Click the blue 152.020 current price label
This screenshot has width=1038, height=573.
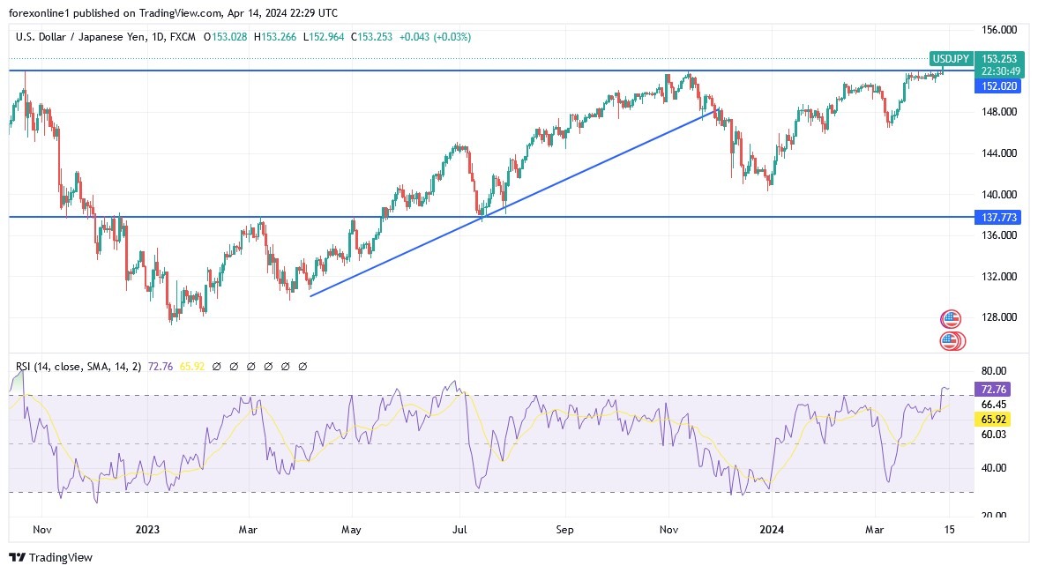pos(997,86)
